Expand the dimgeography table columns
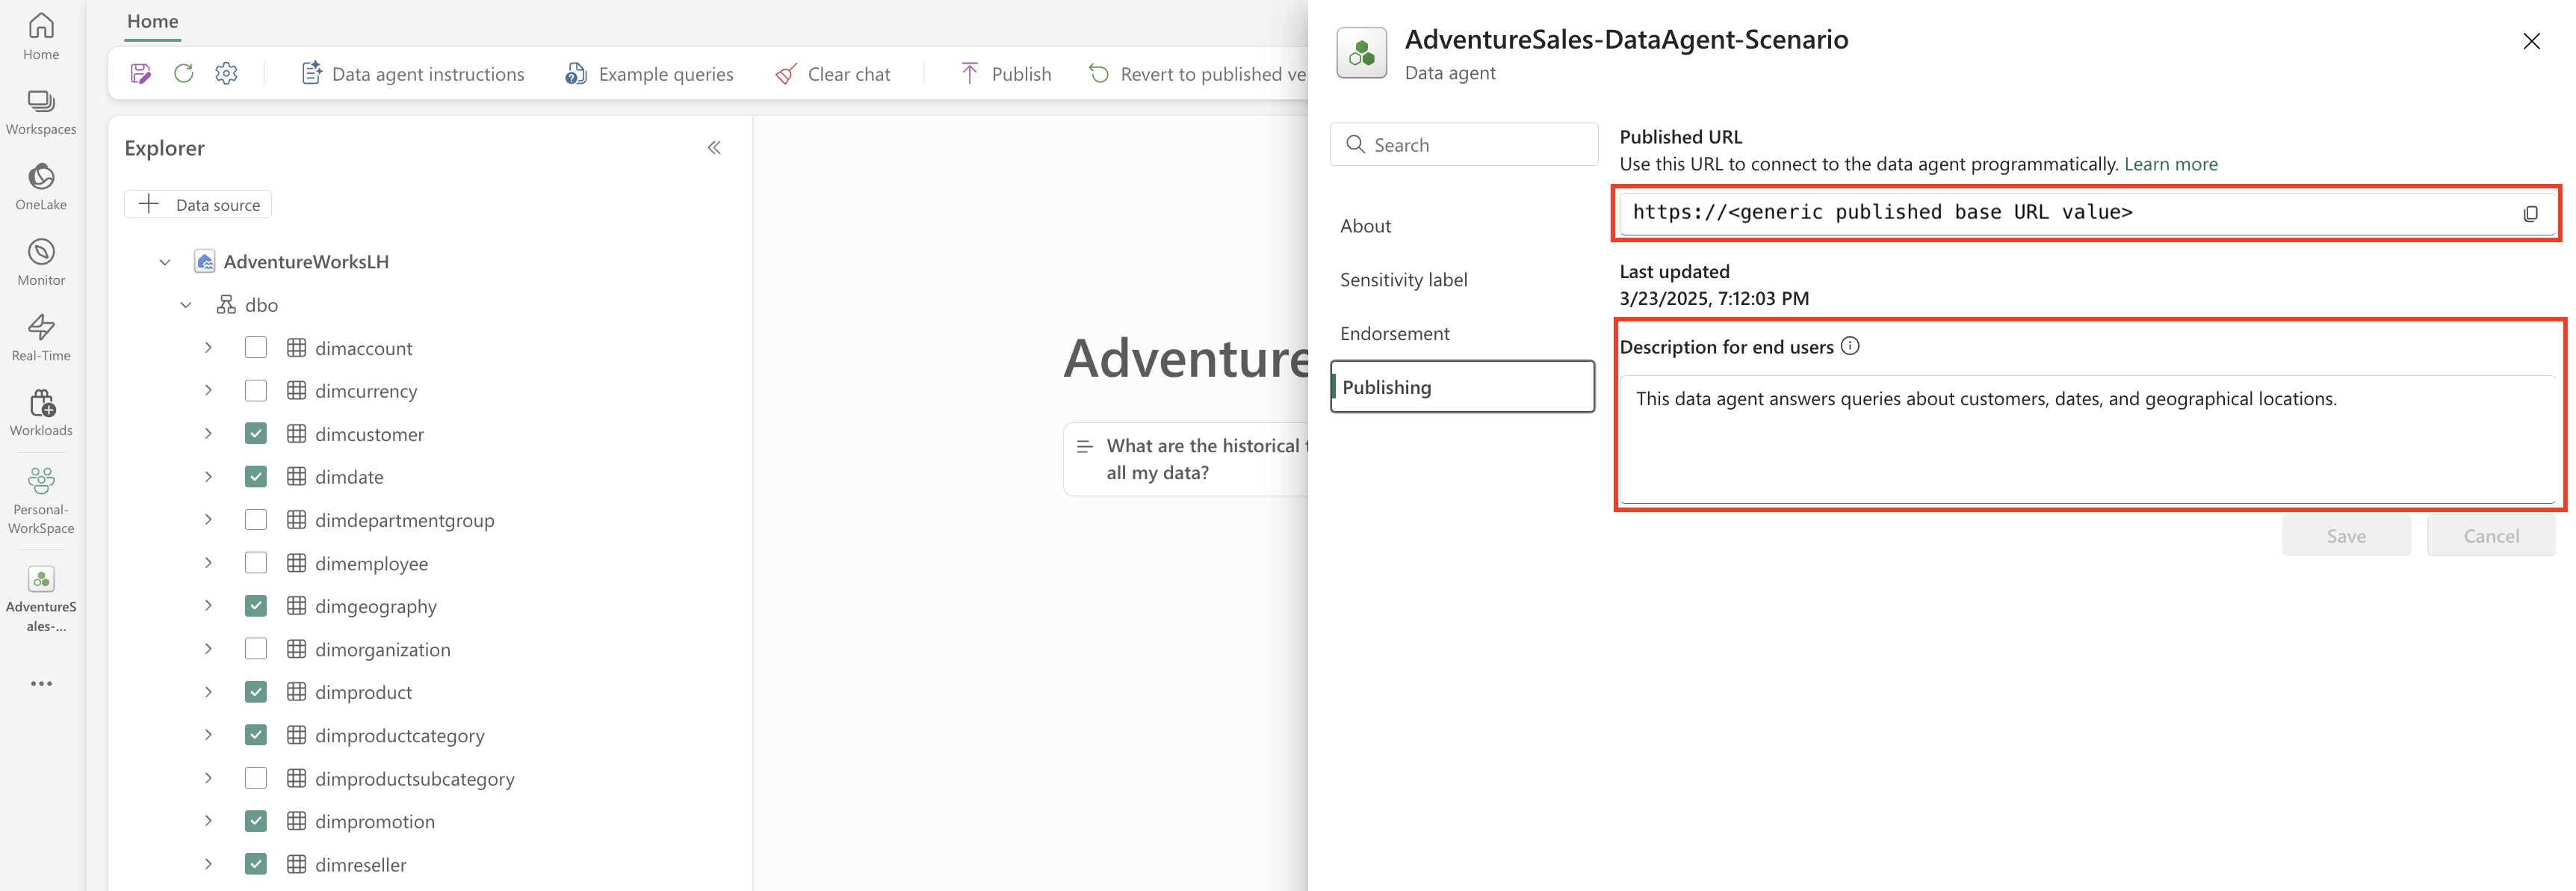The image size is (2576, 891). [x=208, y=606]
